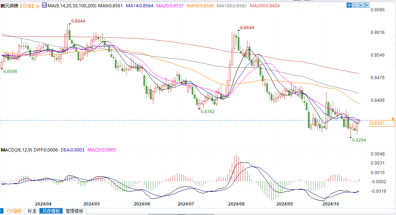The width and height of the screenshot is (396, 215).
Task: Click the 0.8644 high price marker
Action: [78, 22]
